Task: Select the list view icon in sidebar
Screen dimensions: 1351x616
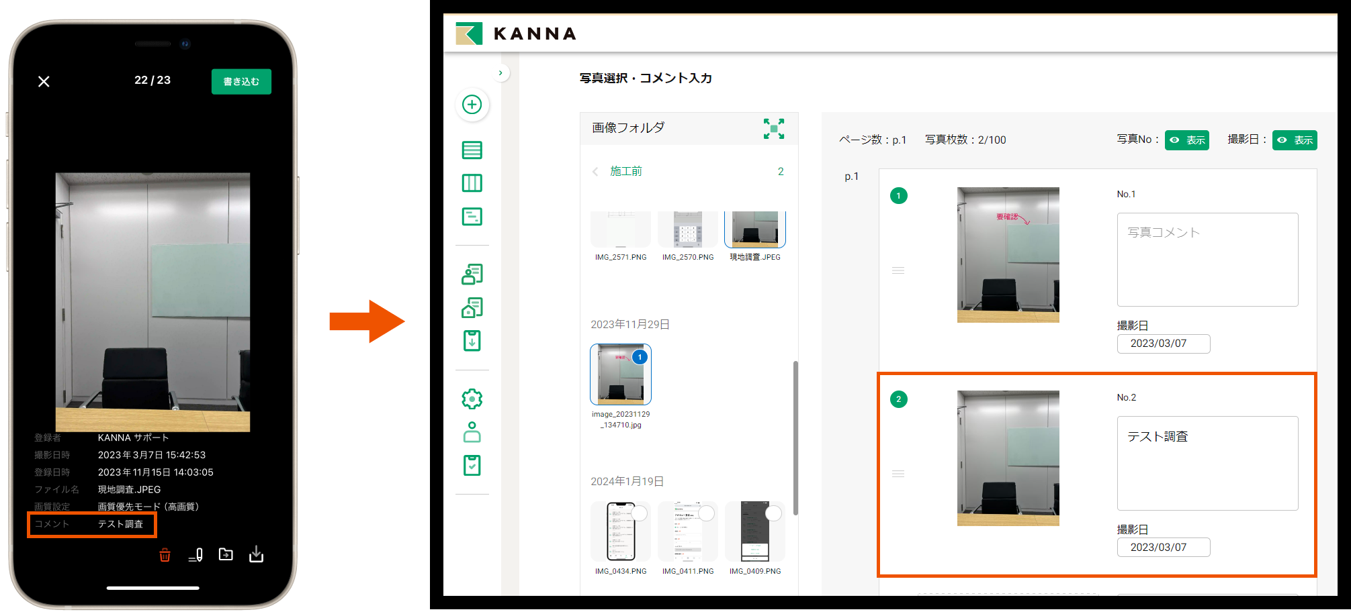Action: click(472, 150)
